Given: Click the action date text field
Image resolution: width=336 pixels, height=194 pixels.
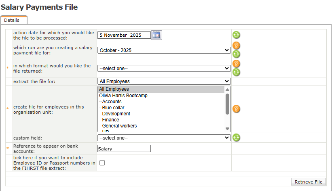Looking at the screenshot, I should click(124, 35).
